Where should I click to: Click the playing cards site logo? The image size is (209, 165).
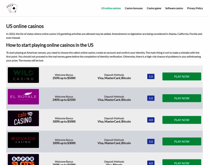(12, 8)
